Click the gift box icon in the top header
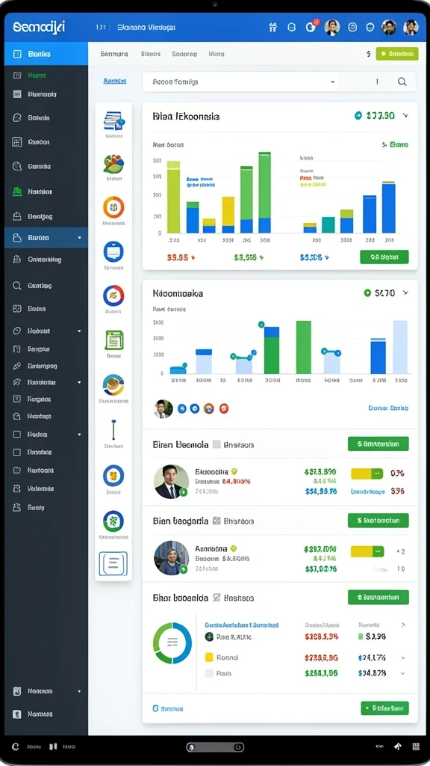 pos(273,28)
